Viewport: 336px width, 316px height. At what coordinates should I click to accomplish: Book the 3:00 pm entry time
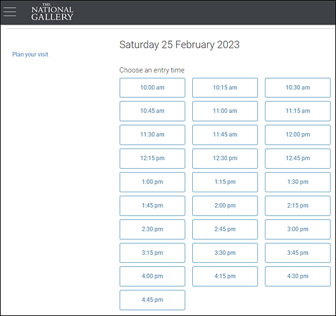coord(298,229)
